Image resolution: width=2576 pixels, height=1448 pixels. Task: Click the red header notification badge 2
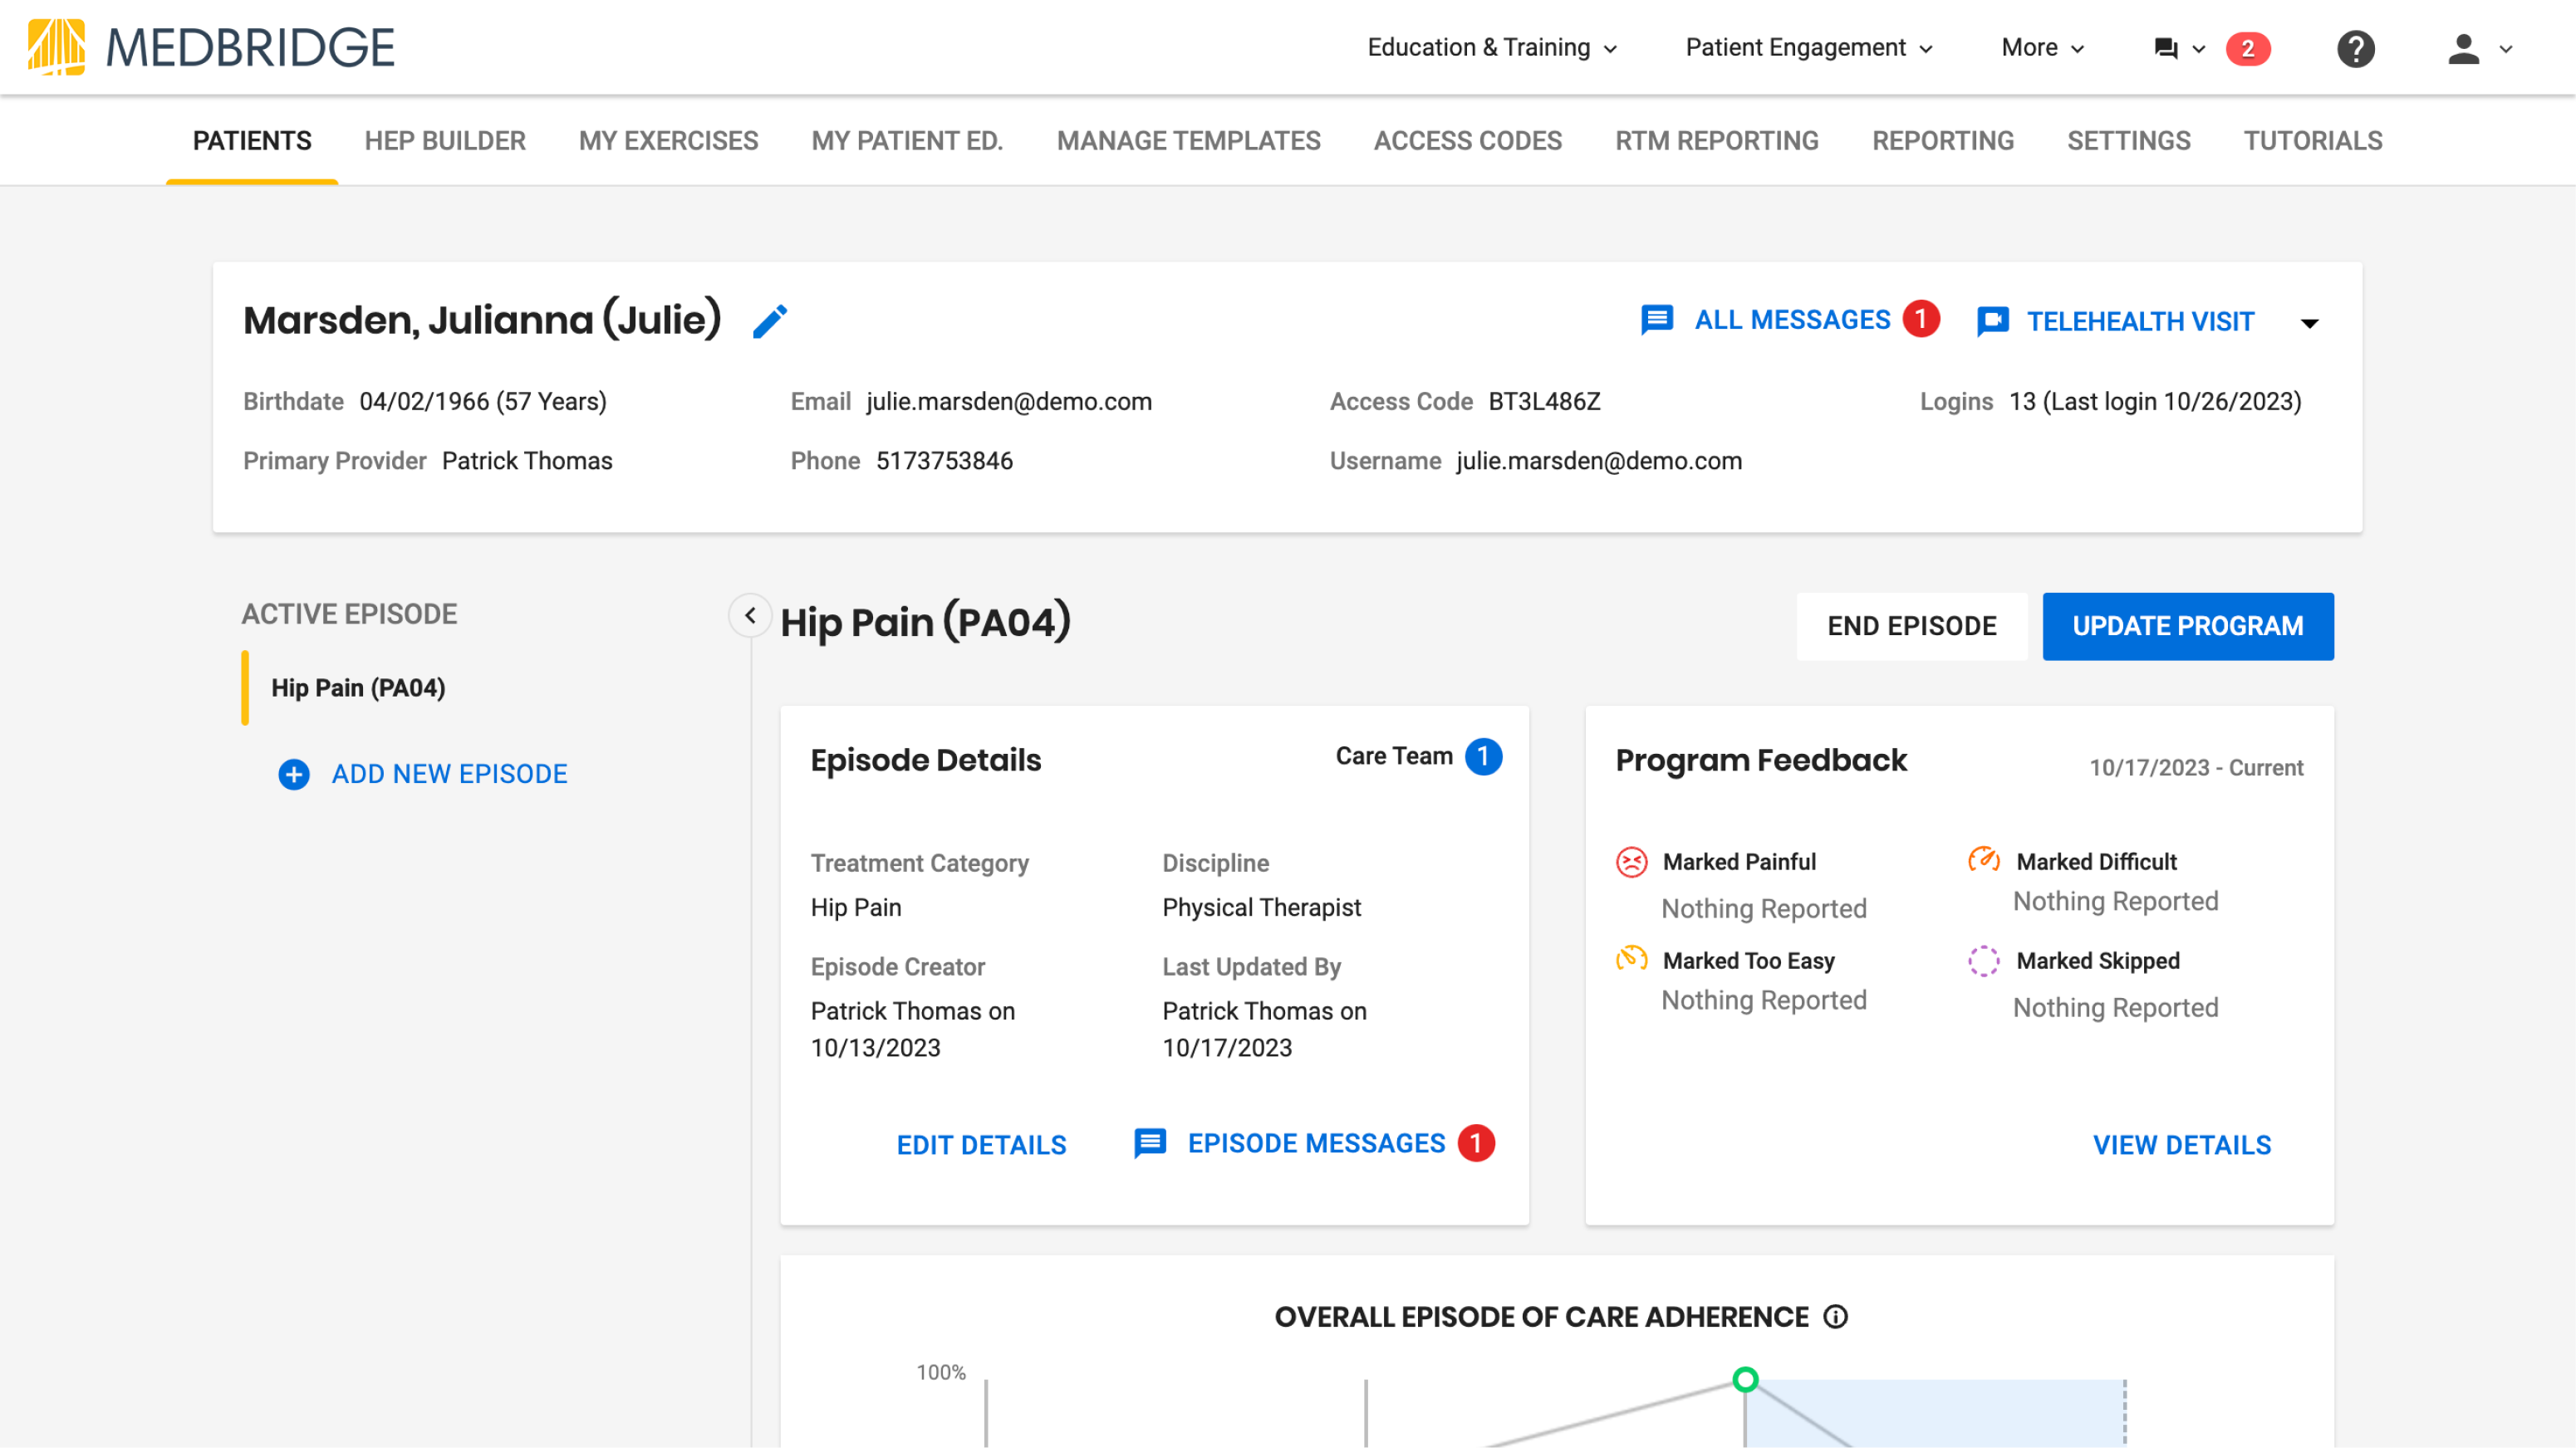[x=2248, y=48]
